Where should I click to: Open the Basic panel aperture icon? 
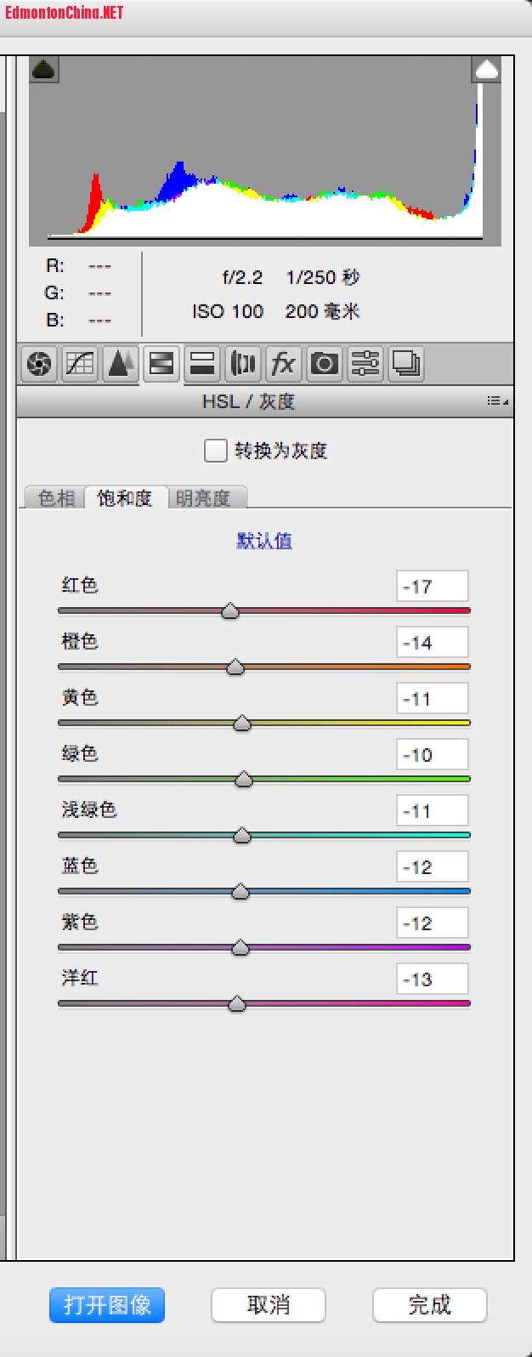(38, 365)
